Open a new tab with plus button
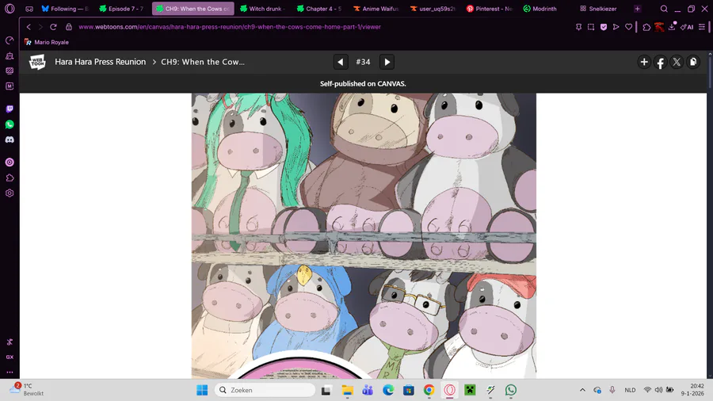Screen dimensions: 713x401 (x=637, y=9)
